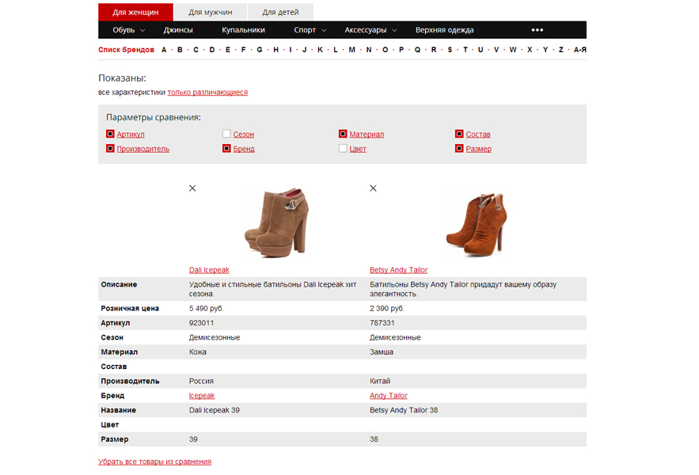Click the Китай manufacturer cell
699x475 pixels.
[x=380, y=381]
